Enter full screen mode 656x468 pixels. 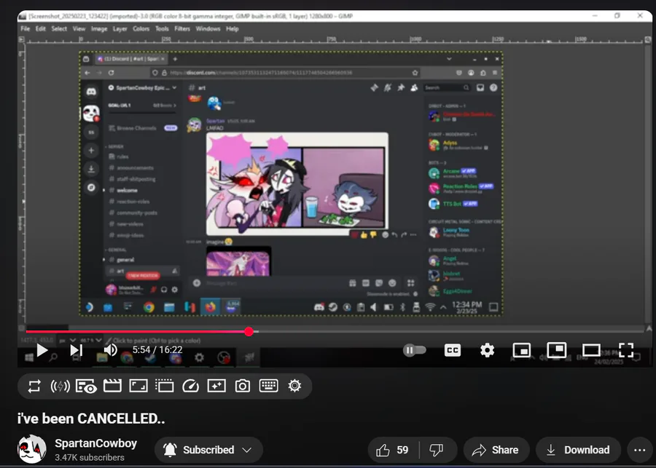626,350
